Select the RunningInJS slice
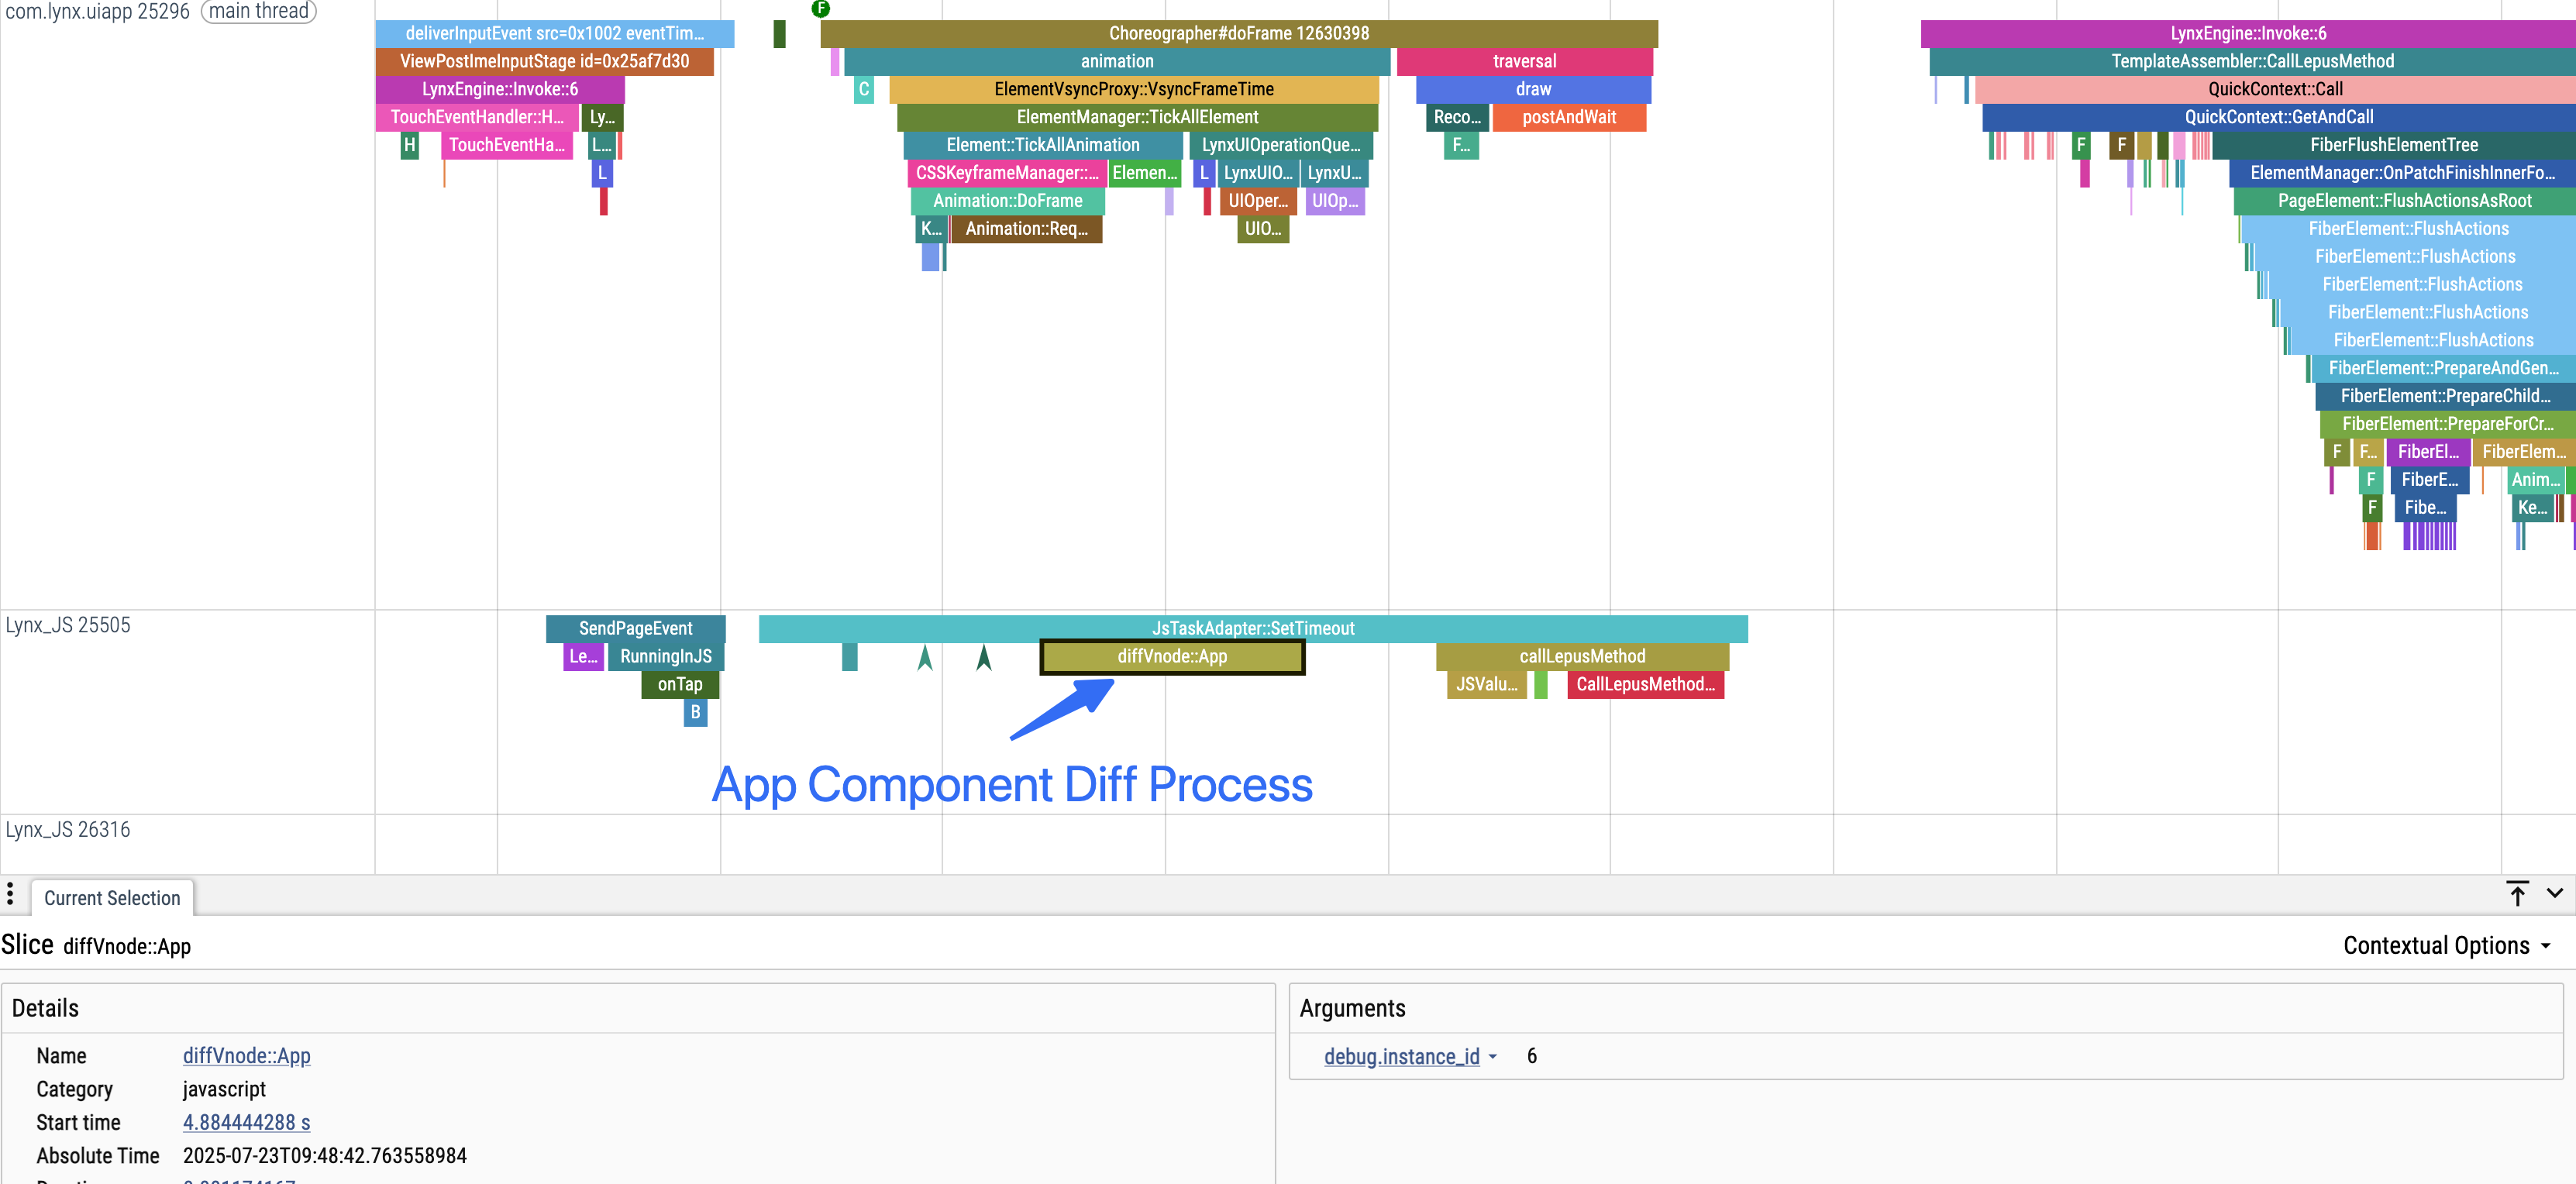Viewport: 2576px width, 1184px height. (x=665, y=657)
